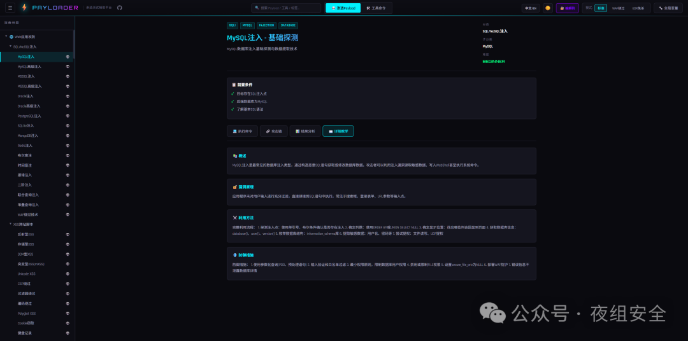Click the skull icon beside Cookie窃取
Screen dimensions: 688x341
pos(68,323)
